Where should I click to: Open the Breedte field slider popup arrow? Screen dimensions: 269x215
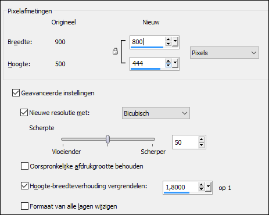click(x=175, y=42)
